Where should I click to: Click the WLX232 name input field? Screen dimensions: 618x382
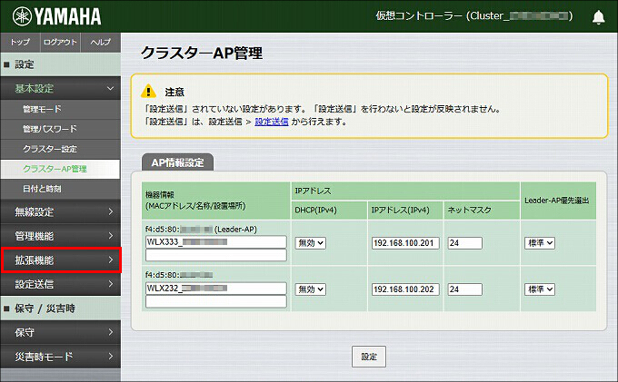click(216, 289)
